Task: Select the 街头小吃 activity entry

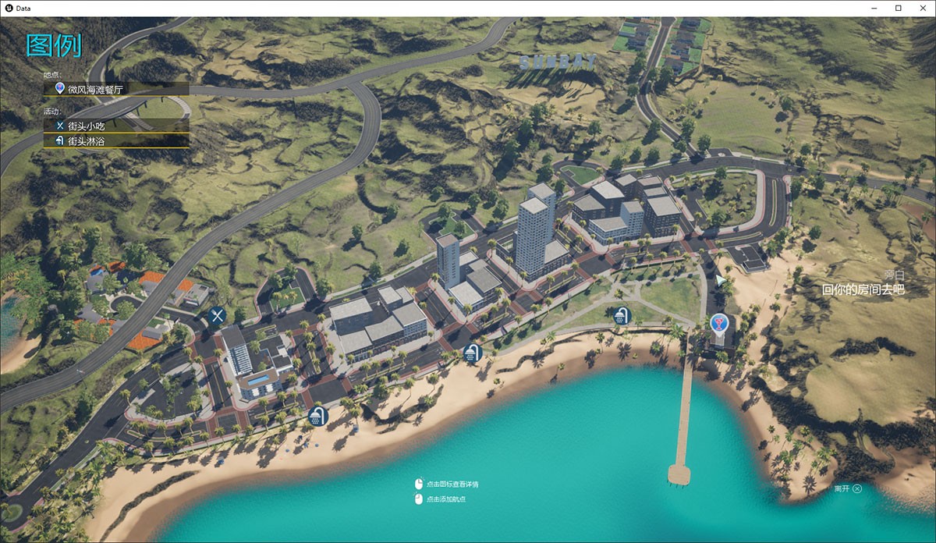Action: pos(86,125)
